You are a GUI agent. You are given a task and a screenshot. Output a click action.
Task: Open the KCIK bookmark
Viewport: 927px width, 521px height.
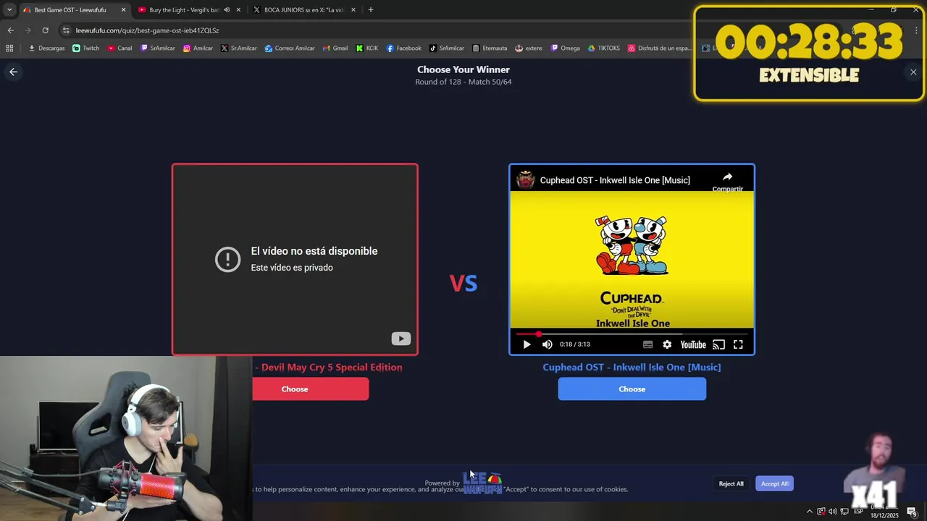[x=367, y=48]
